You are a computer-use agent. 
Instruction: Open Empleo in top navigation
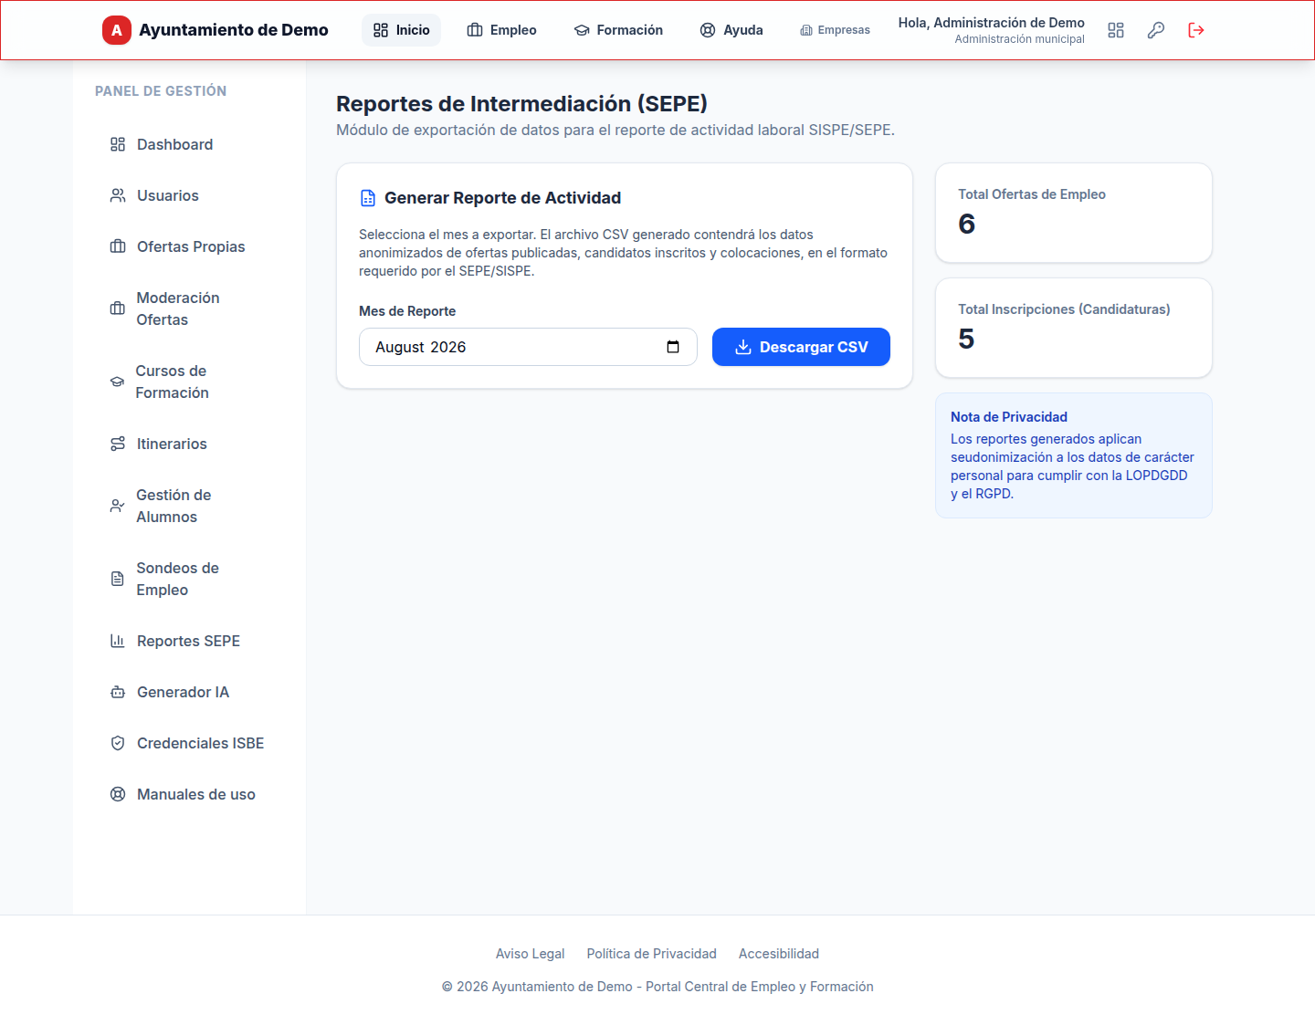point(501,30)
